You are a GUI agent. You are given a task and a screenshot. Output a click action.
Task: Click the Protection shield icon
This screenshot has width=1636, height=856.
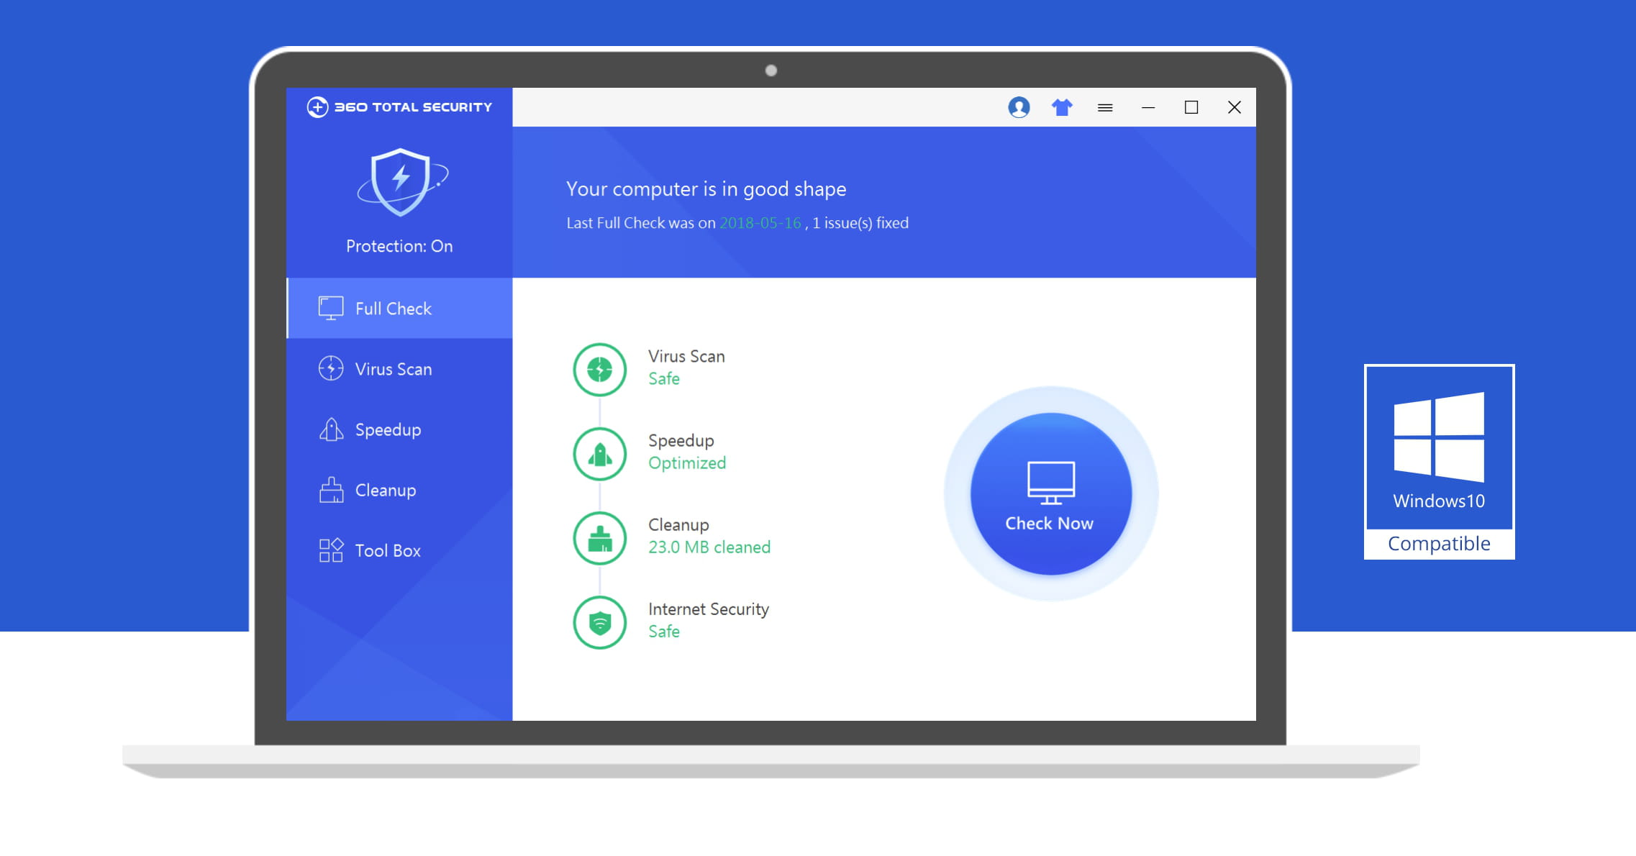[401, 182]
